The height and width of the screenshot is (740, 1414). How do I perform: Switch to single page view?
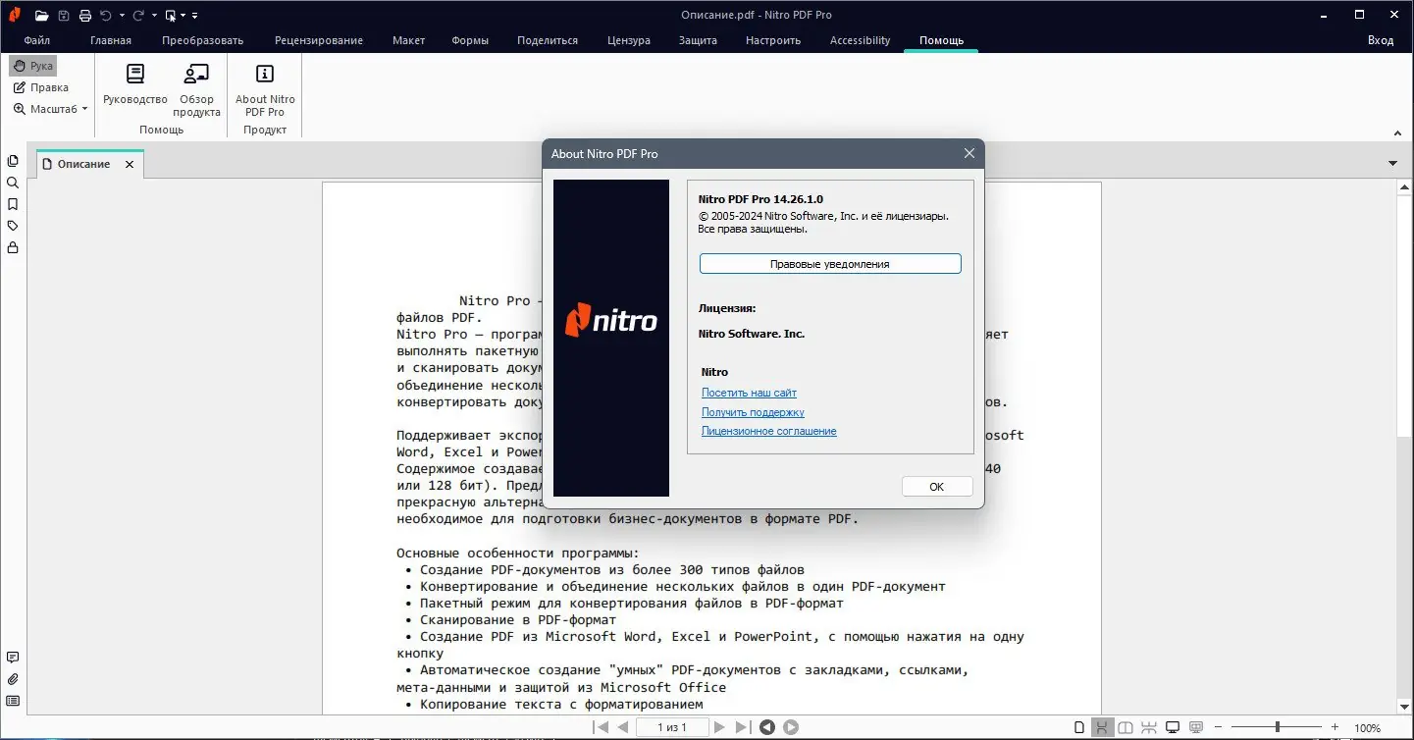pos(1079,727)
